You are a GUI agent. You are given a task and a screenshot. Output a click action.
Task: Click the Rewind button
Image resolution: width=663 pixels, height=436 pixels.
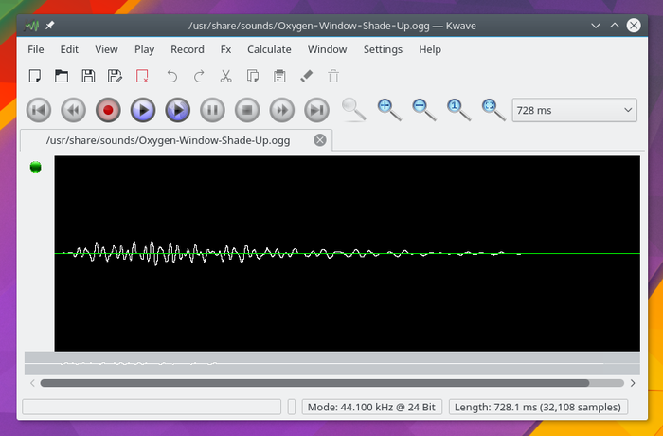[73, 111]
